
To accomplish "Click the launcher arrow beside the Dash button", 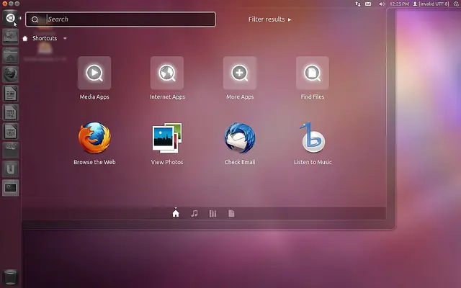I will 20,18.
